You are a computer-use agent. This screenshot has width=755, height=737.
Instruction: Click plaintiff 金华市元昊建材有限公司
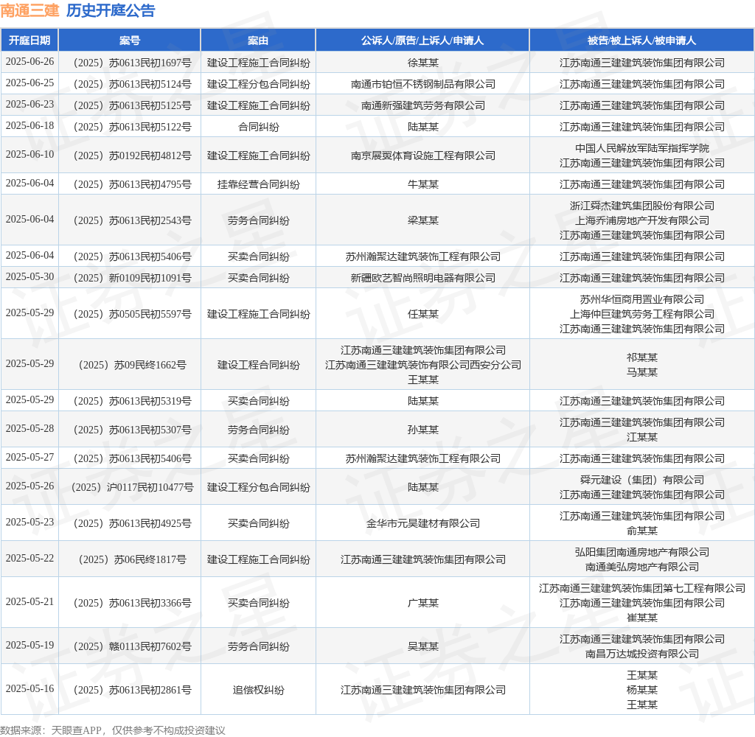pyautogui.click(x=422, y=524)
